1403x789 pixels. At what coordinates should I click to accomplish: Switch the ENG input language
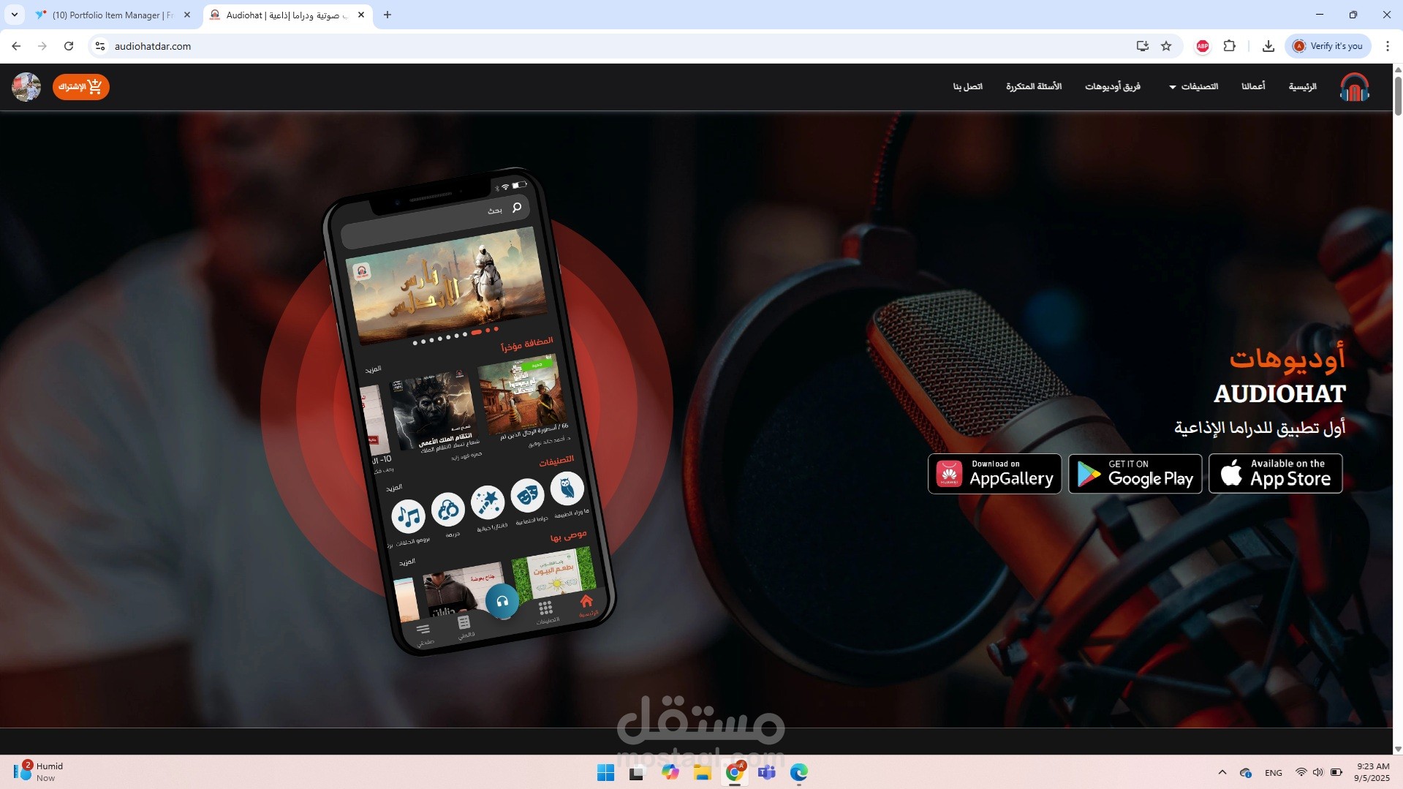tap(1274, 772)
